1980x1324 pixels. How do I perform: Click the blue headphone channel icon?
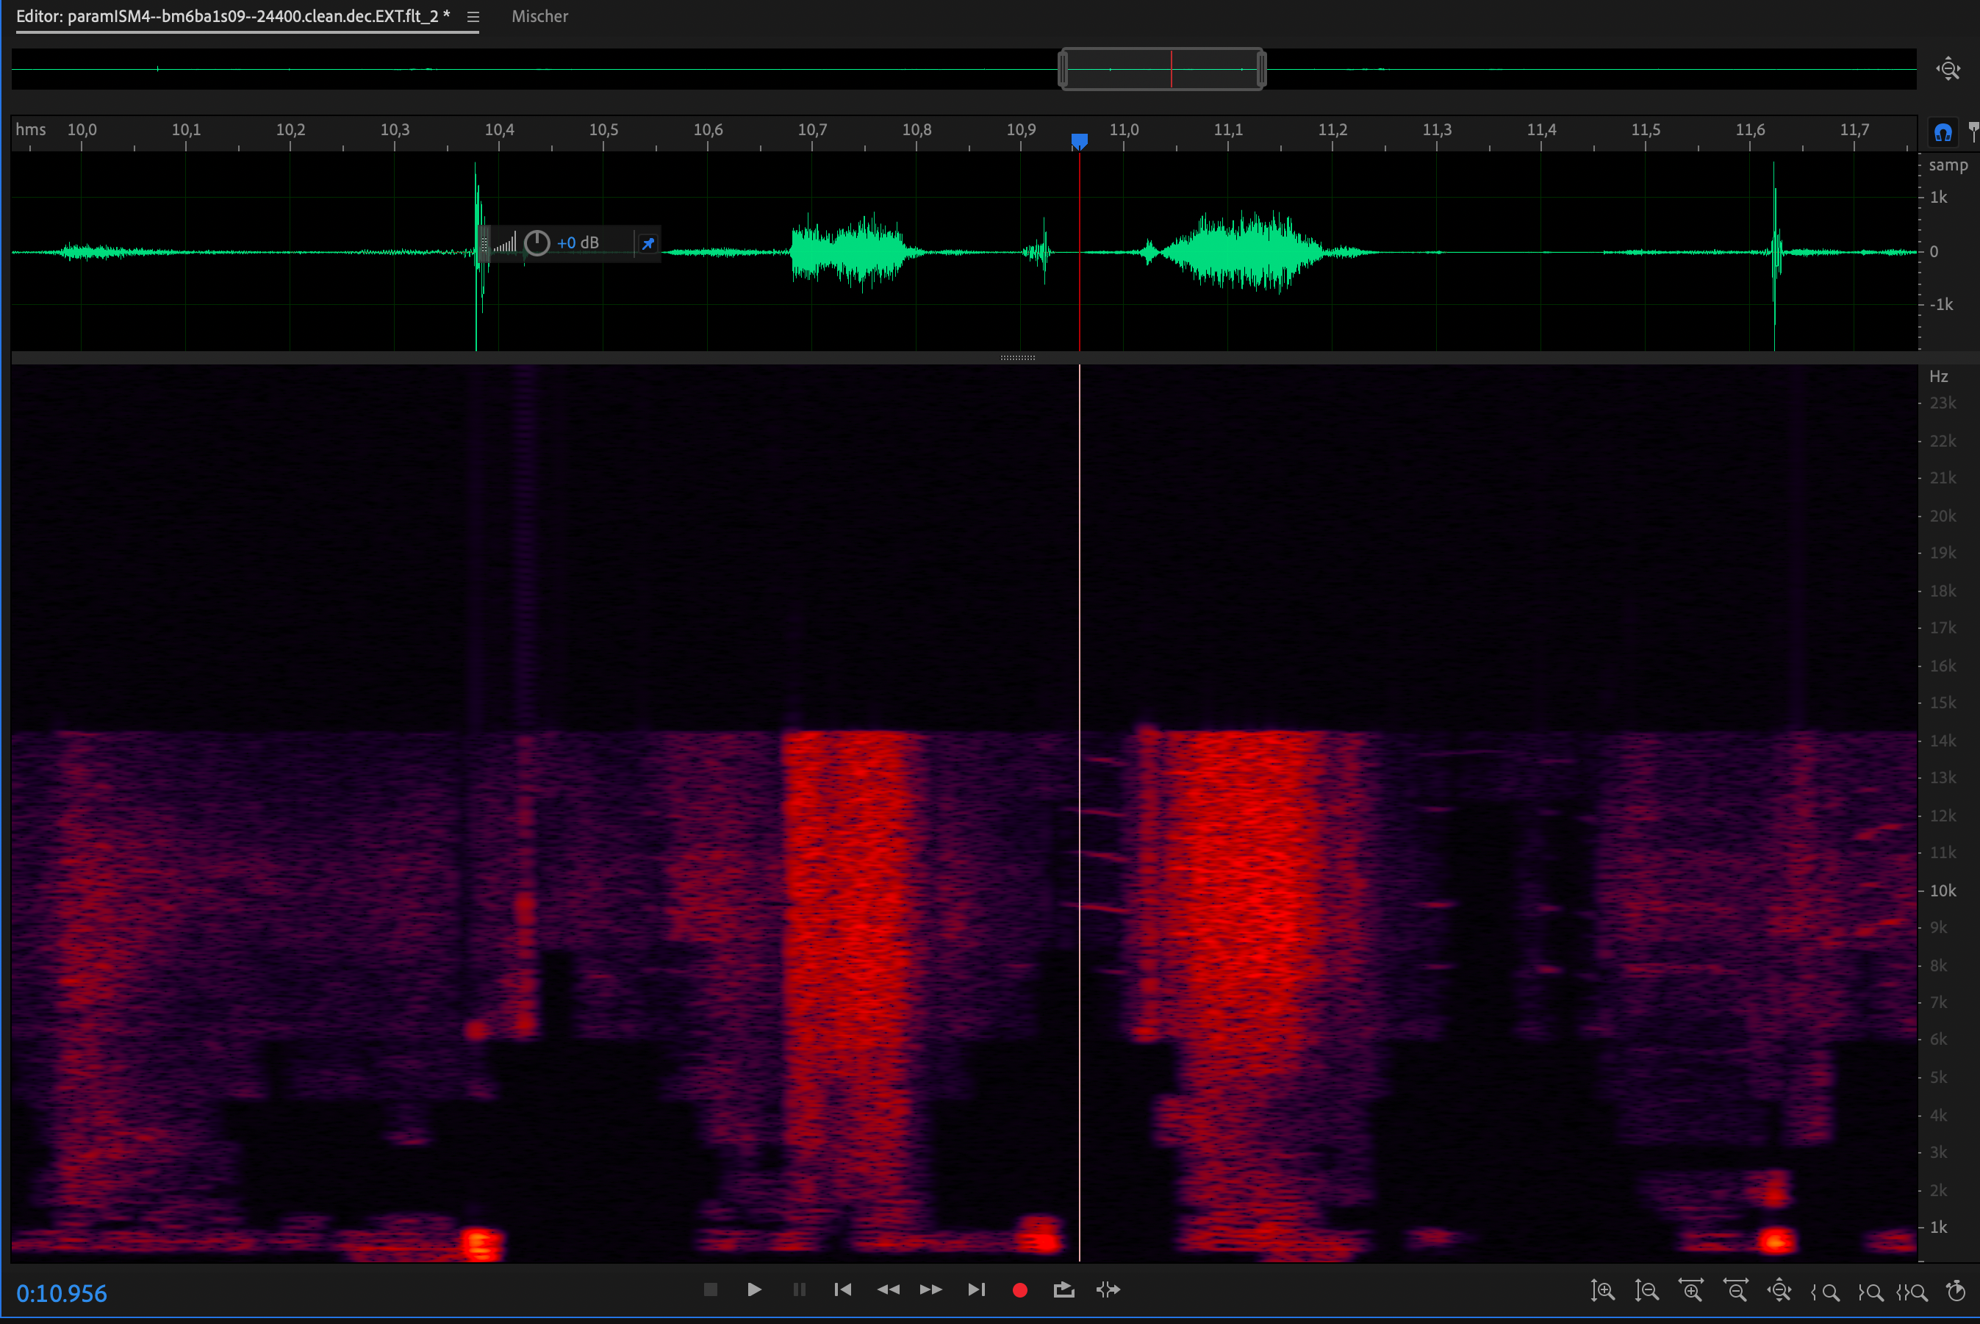[1943, 132]
